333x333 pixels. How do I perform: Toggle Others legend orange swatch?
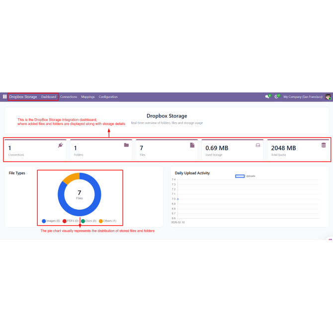(x=101, y=221)
